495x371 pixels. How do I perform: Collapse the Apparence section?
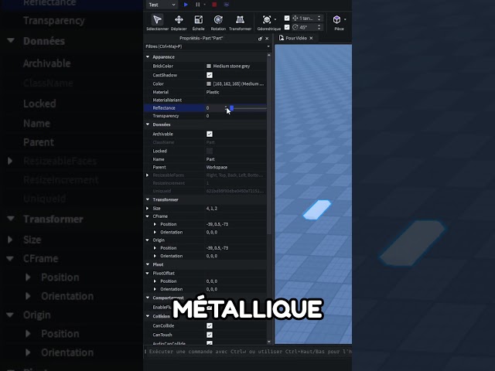pyautogui.click(x=148, y=56)
